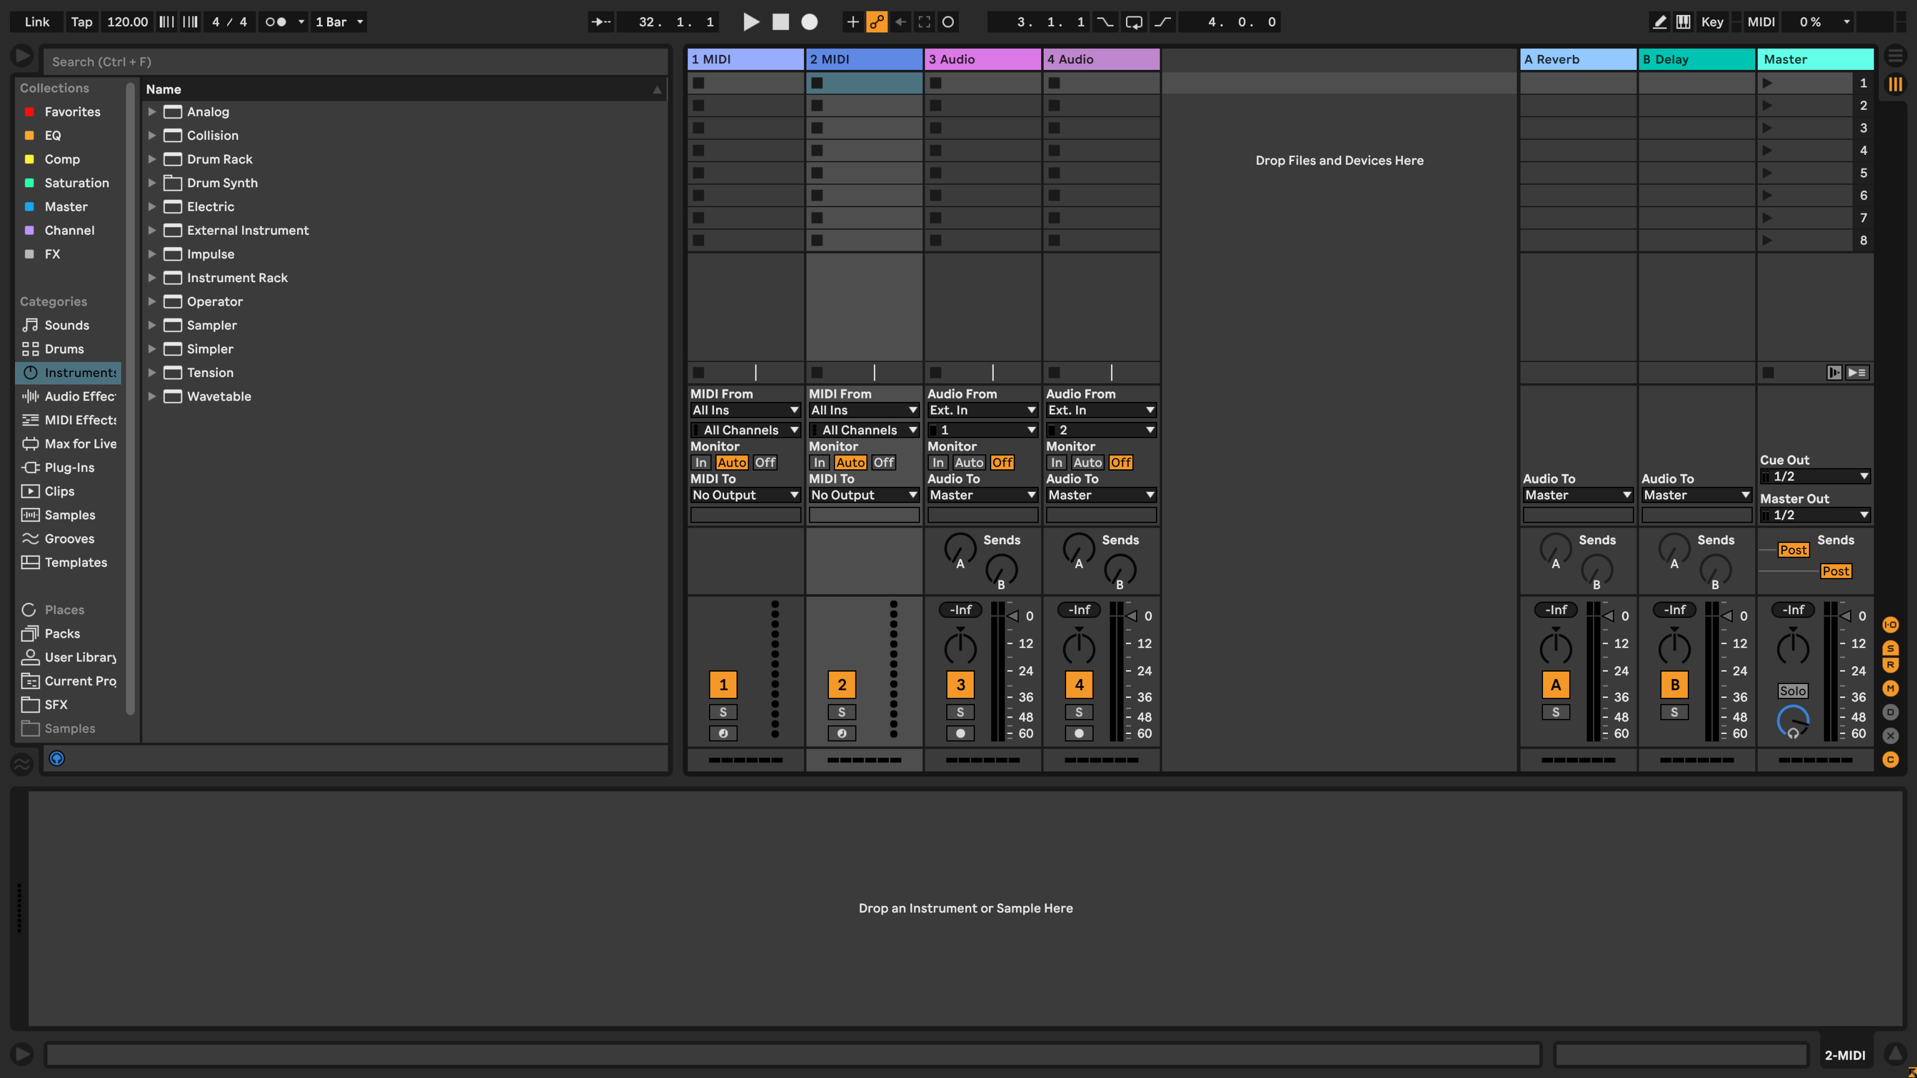This screenshot has width=1917, height=1078.
Task: Click the Link button
Action: tap(36, 21)
